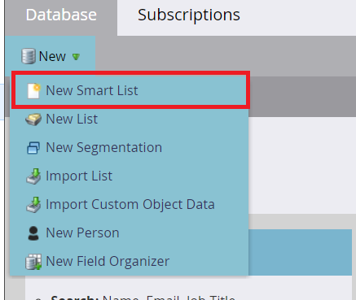Click the New Segmentation windows icon
This screenshot has width=356, height=300.
(33, 148)
